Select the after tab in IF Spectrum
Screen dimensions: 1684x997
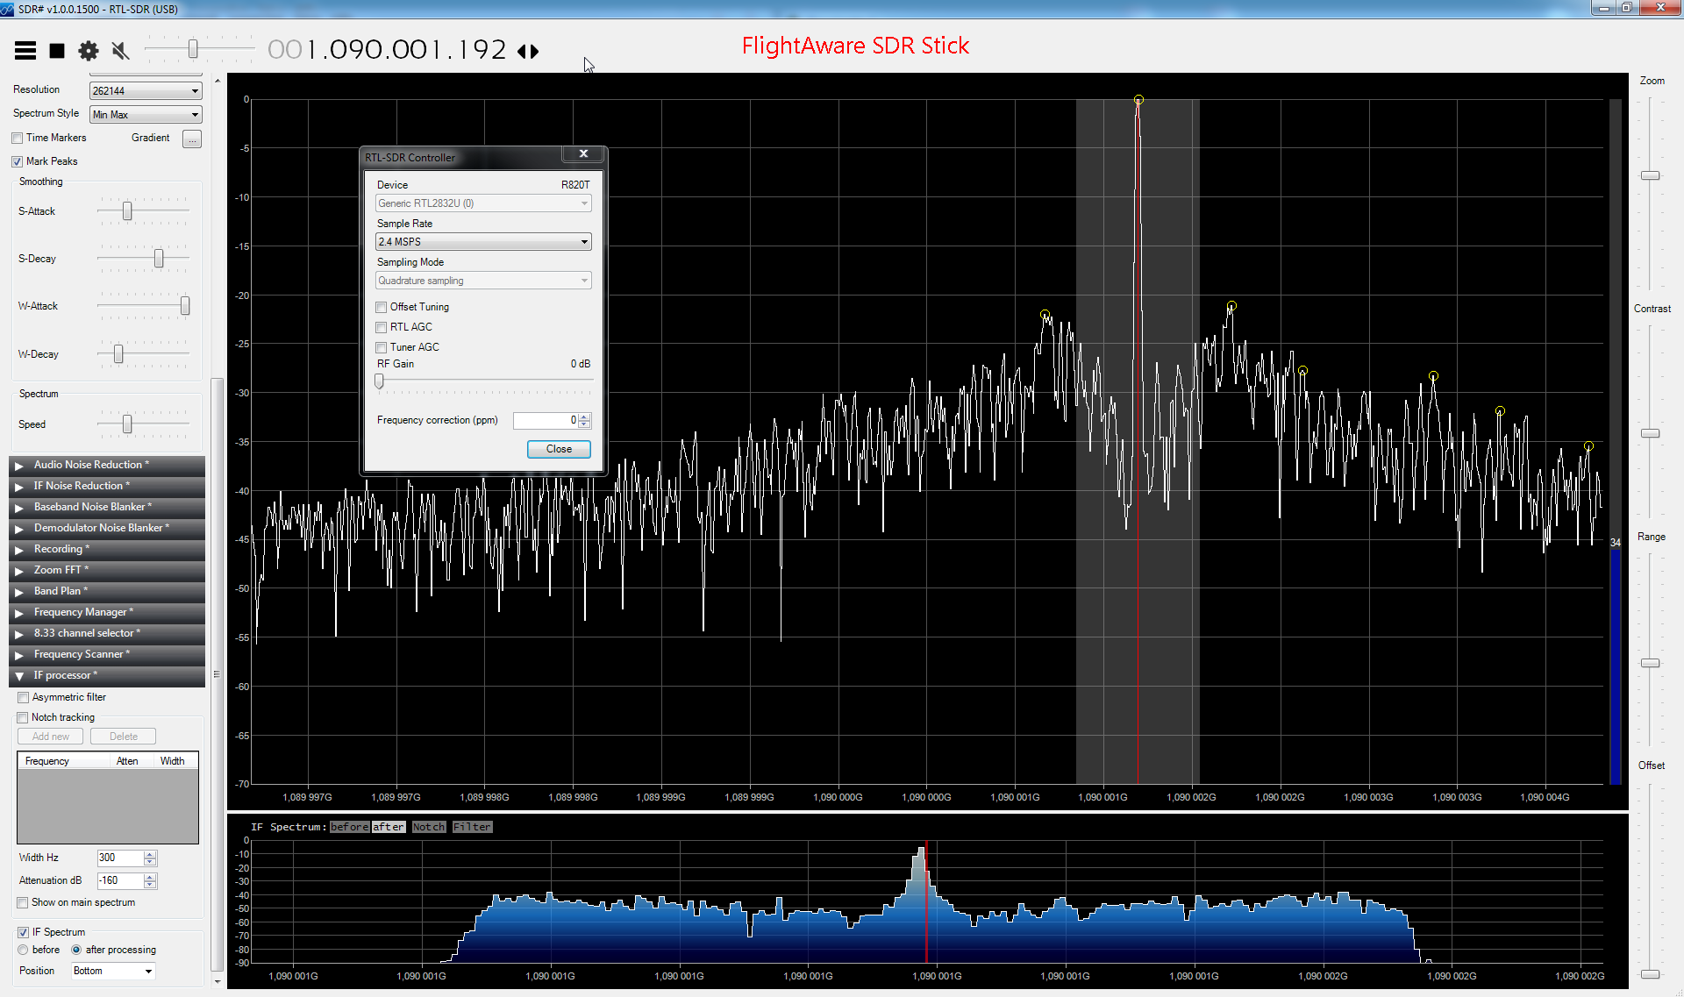[x=387, y=827]
